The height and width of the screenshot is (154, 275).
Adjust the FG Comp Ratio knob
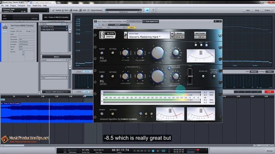(158, 53)
